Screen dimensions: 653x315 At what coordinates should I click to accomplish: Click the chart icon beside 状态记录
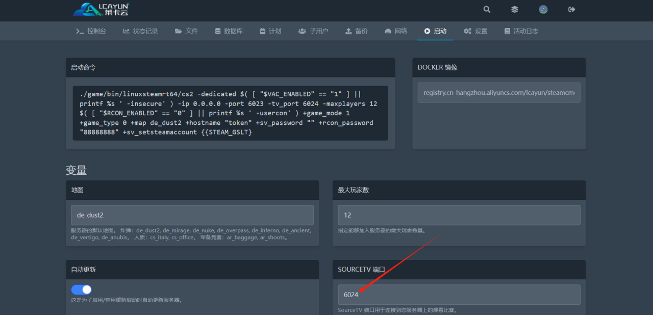pyautogui.click(x=127, y=31)
